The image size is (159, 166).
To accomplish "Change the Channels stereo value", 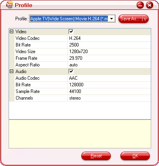I will click(109, 98).
